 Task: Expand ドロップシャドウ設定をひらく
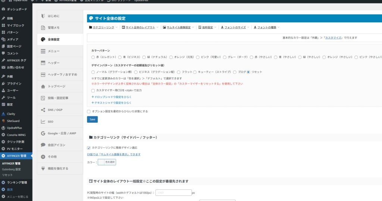[111, 97]
